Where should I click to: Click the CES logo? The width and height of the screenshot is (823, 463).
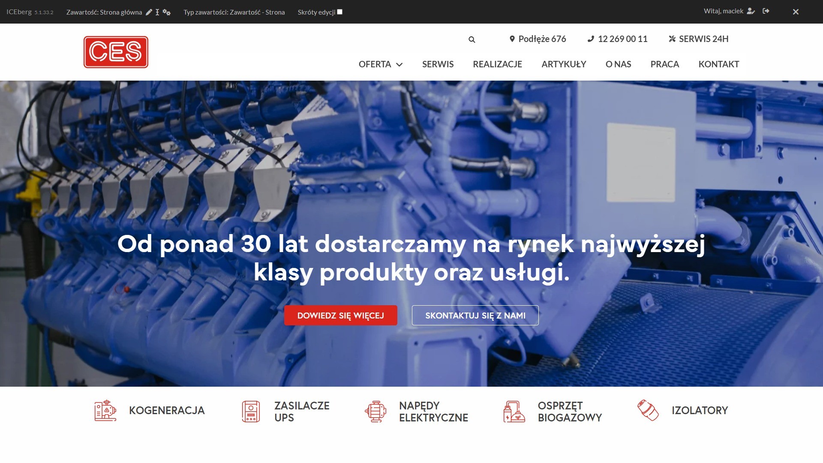[x=116, y=52]
